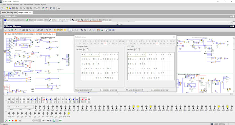Open the Ayuda menu
This screenshot has width=235, height=125.
44,5
